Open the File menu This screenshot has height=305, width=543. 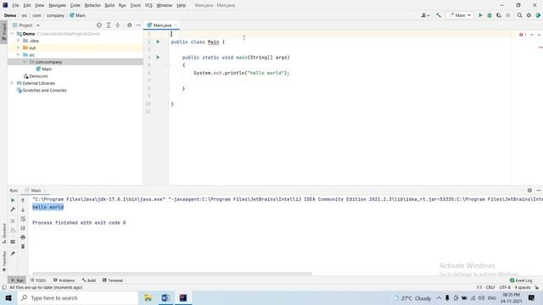pos(15,5)
